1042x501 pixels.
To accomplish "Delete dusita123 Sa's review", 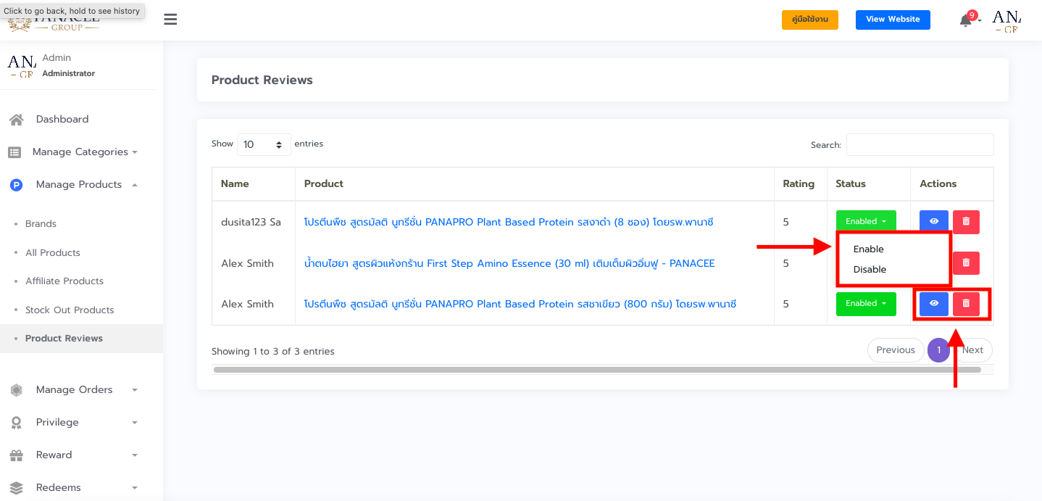I will point(966,222).
